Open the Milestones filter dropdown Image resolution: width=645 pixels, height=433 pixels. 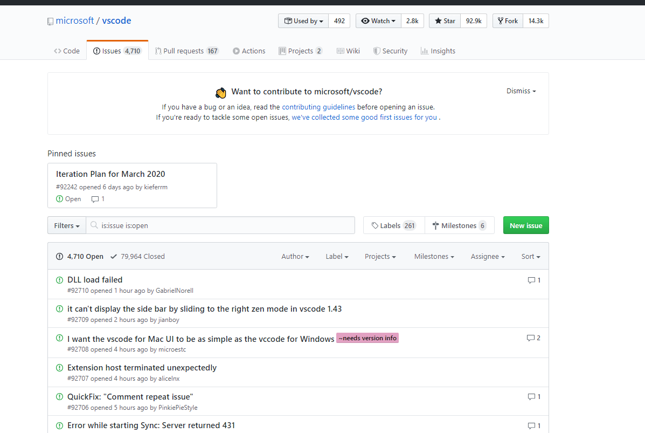point(434,257)
